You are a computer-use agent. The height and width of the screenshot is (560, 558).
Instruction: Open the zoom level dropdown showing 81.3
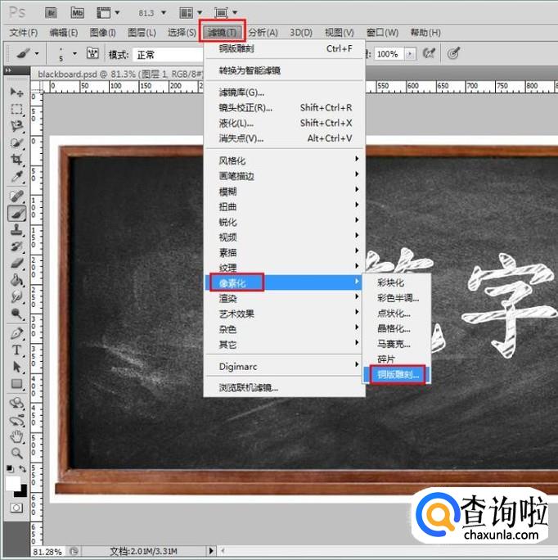pos(154,13)
